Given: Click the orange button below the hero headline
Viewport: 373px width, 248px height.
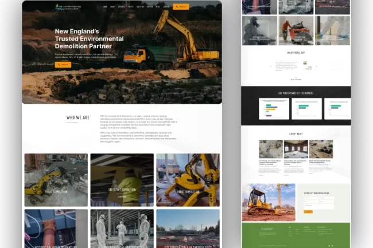Looking at the screenshot, I should 63,65.
